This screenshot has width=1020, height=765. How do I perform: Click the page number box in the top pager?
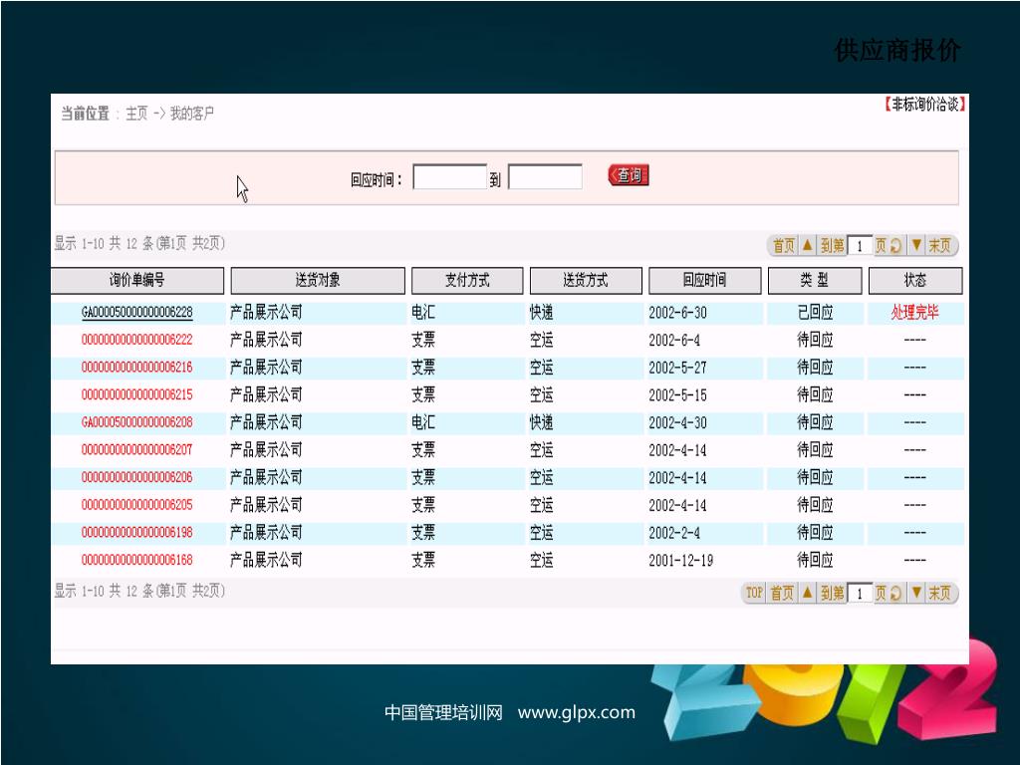click(x=860, y=246)
